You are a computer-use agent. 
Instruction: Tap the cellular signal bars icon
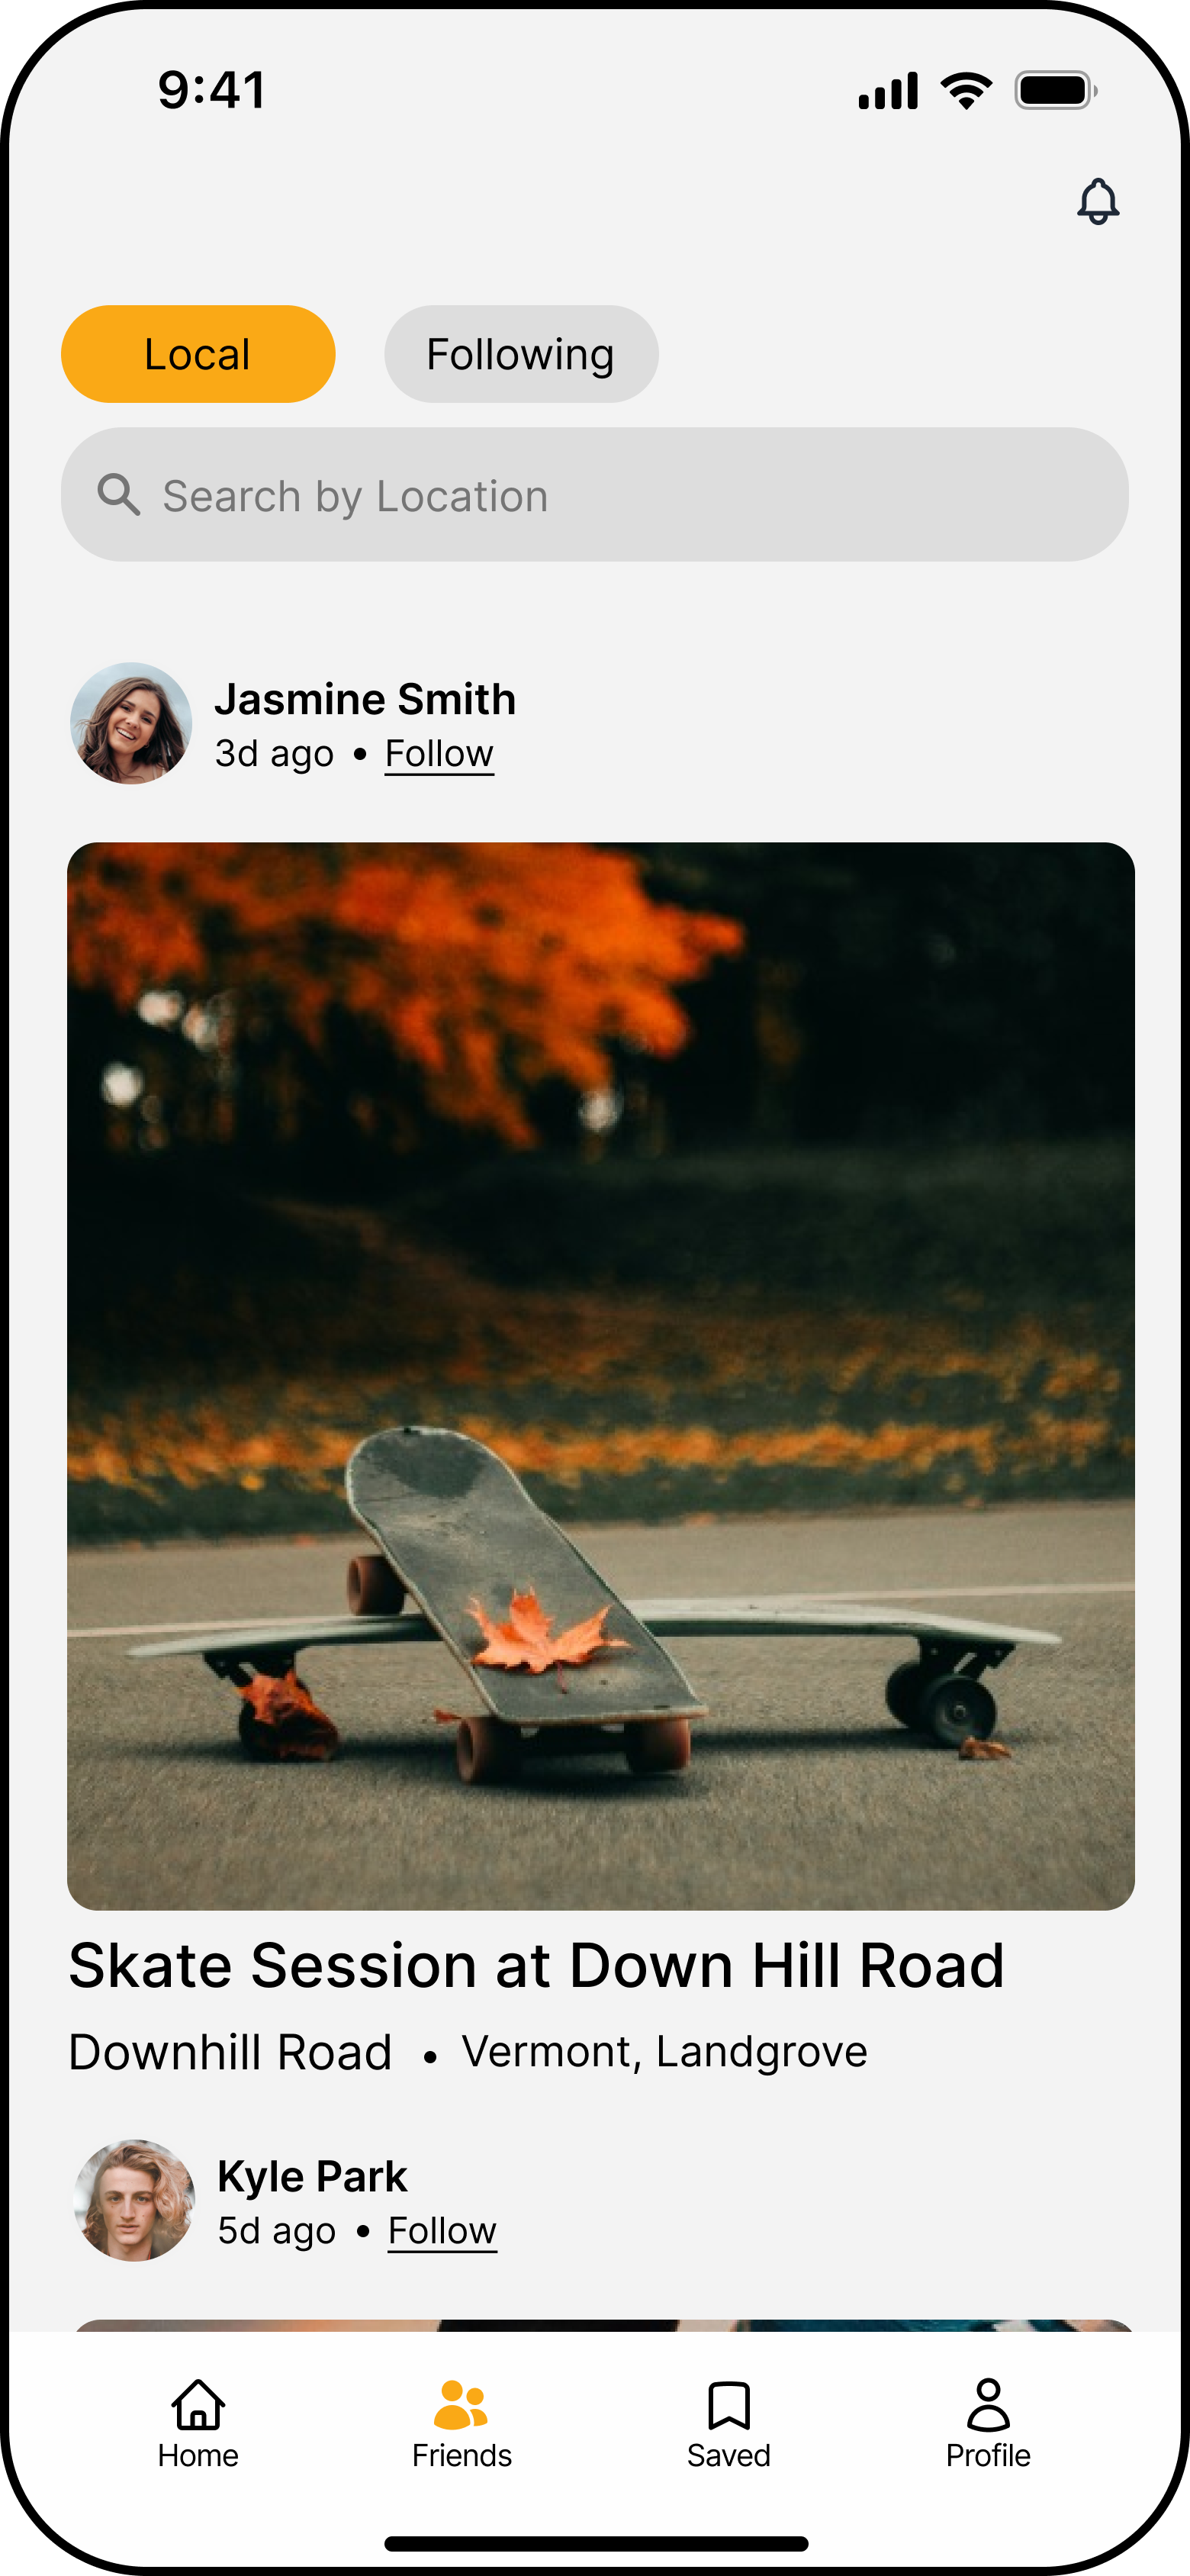tap(888, 91)
